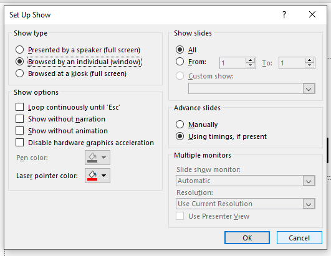Expand the Resolution dropdown arrow
The height and width of the screenshot is (256, 331).
point(309,204)
